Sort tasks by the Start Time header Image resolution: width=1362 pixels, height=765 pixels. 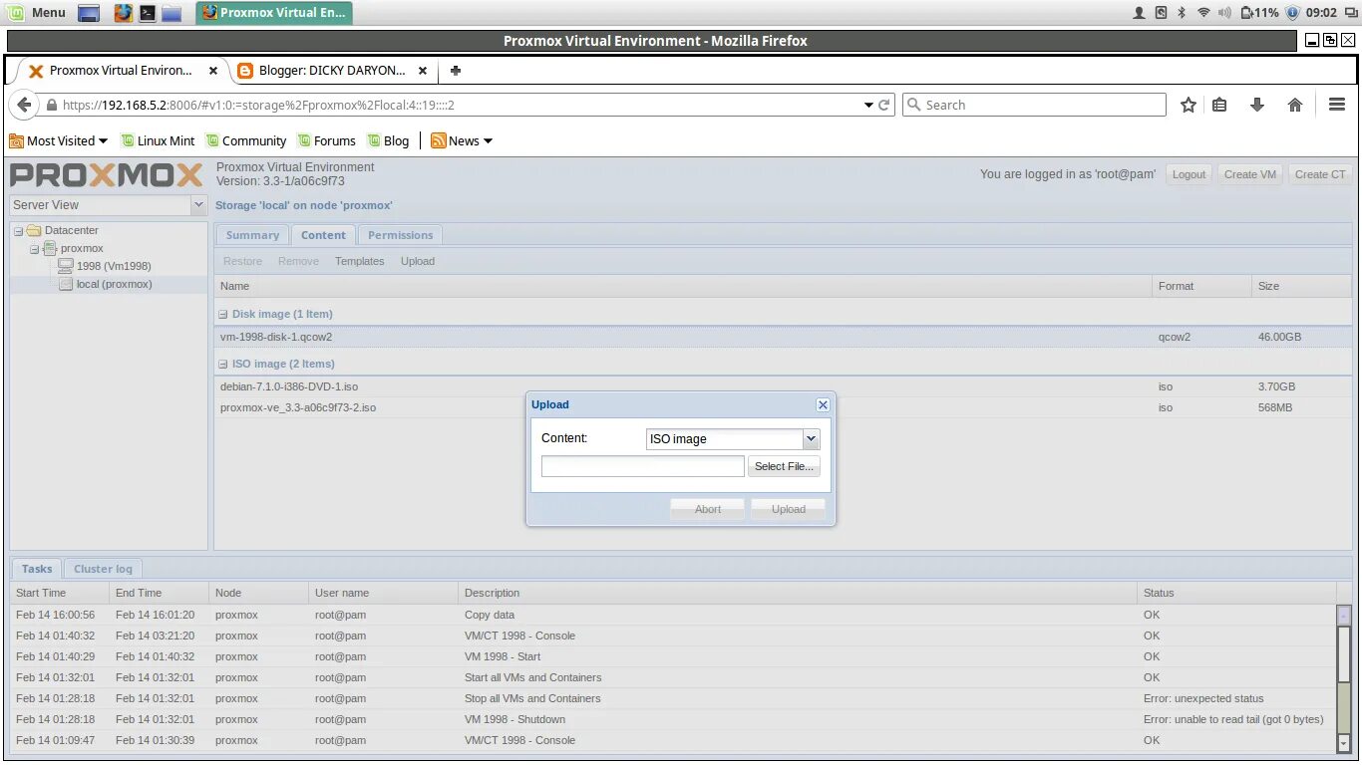(x=60, y=593)
